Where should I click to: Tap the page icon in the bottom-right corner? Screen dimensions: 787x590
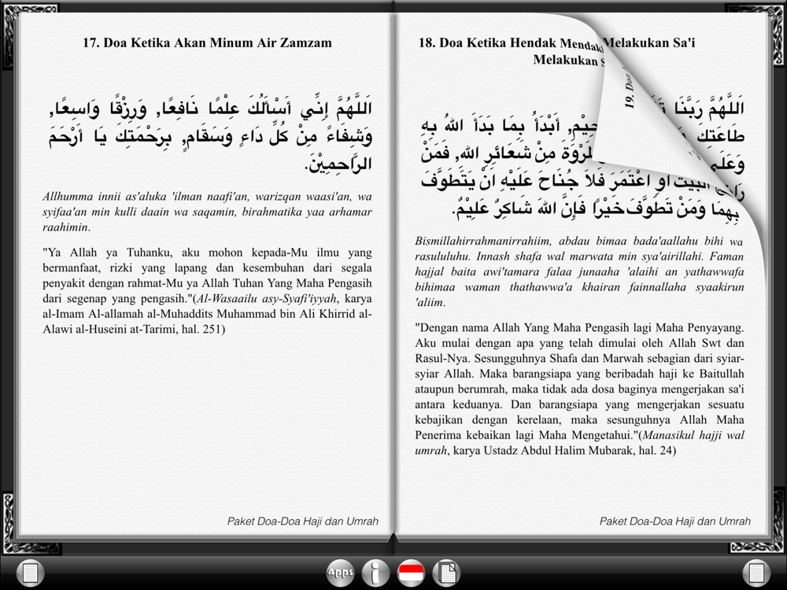(756, 573)
